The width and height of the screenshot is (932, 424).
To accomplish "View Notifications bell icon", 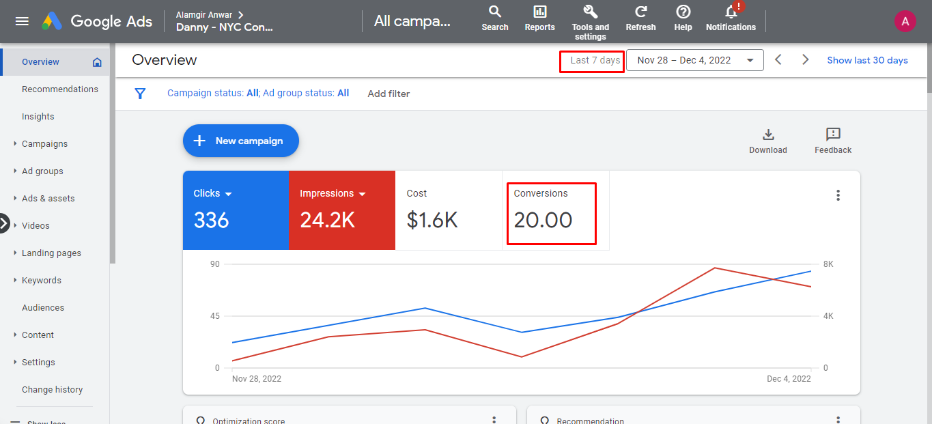I will tap(731, 12).
